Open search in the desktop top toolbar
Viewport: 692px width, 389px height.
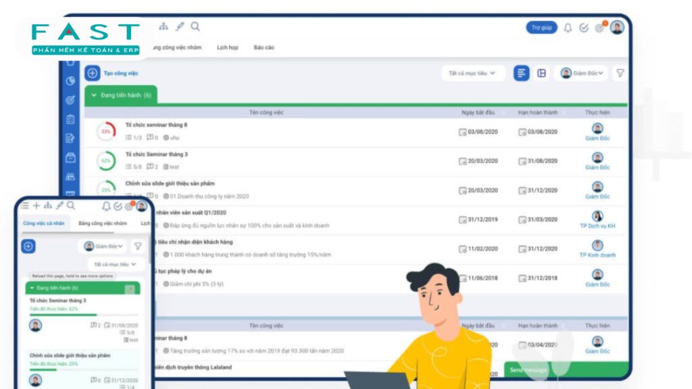[195, 26]
